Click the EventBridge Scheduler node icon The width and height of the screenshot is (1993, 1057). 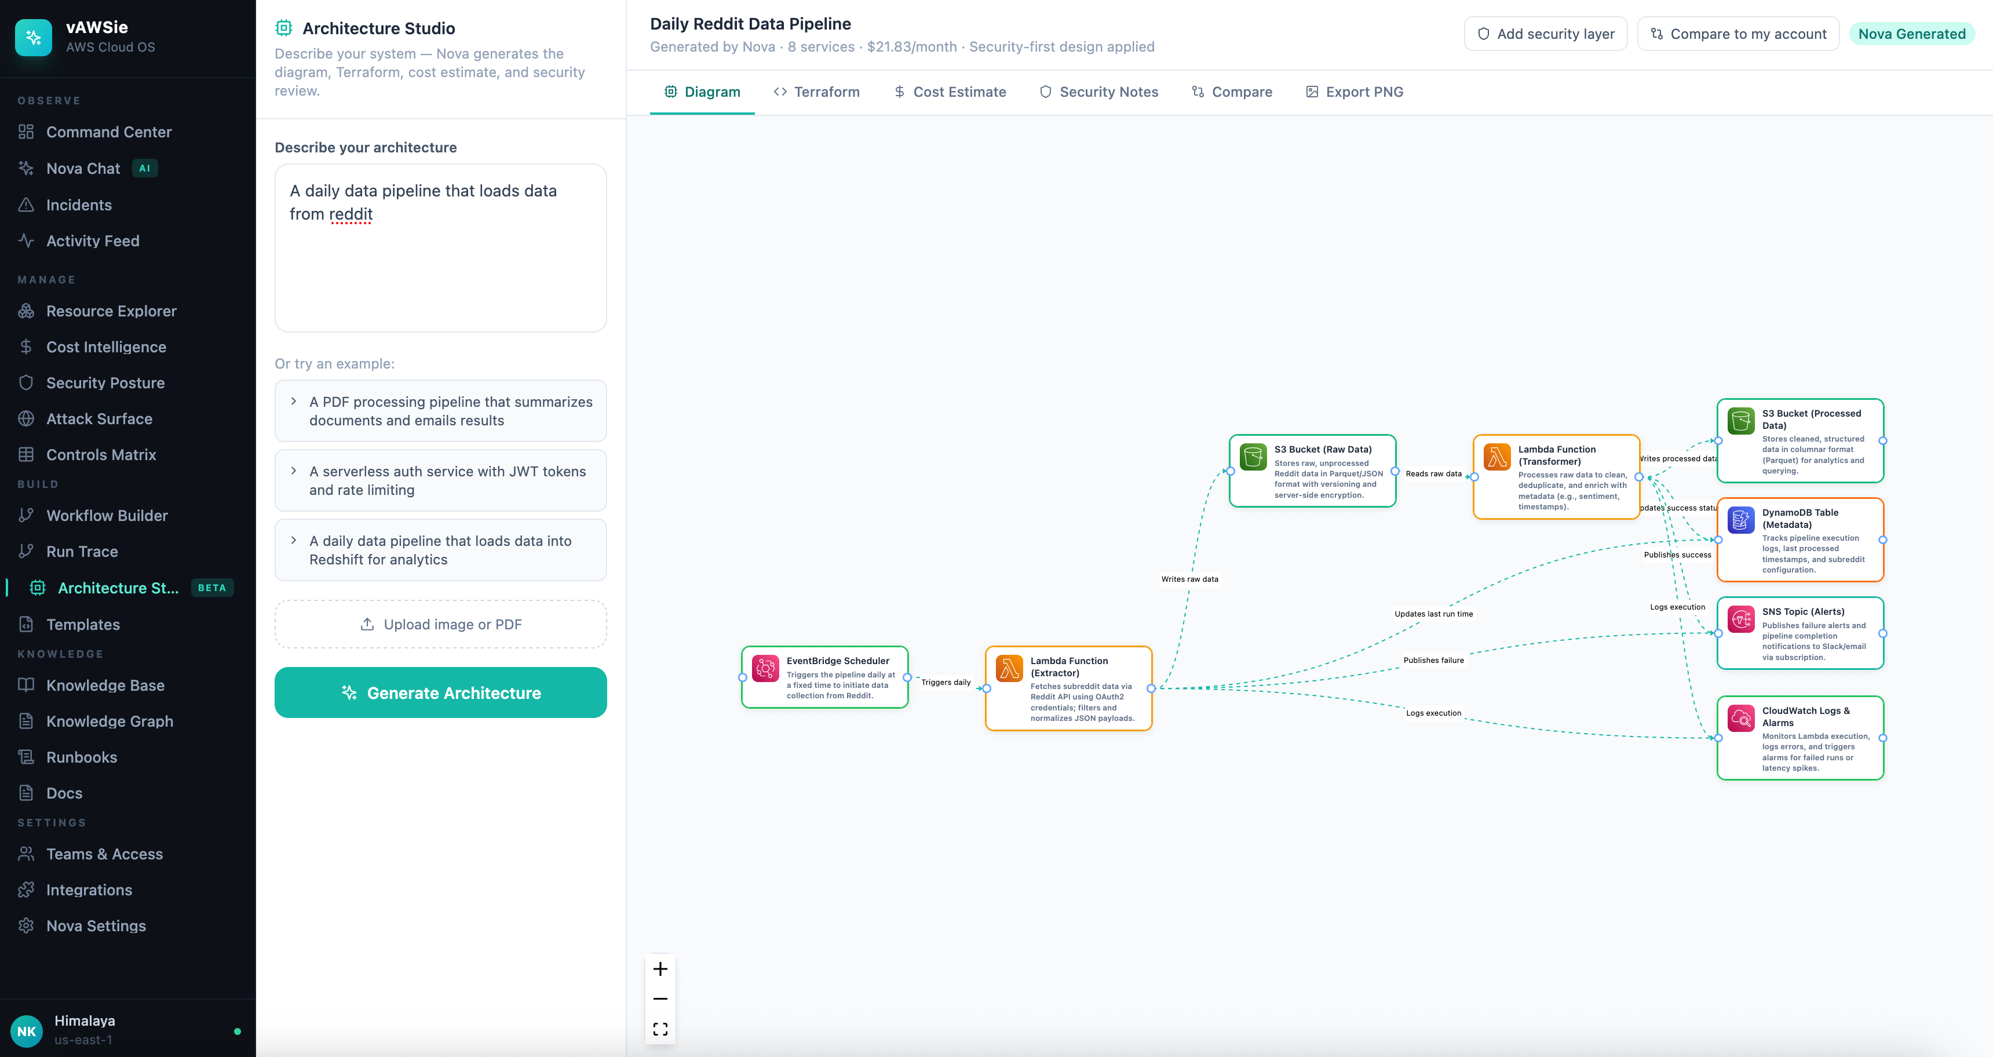(x=765, y=668)
